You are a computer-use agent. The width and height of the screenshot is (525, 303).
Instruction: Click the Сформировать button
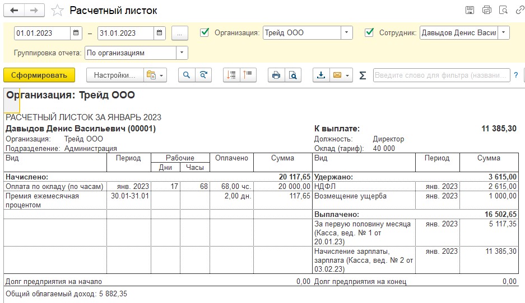[39, 75]
